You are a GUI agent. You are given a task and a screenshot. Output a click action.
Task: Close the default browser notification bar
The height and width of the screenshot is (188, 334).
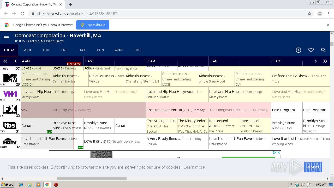328,25
